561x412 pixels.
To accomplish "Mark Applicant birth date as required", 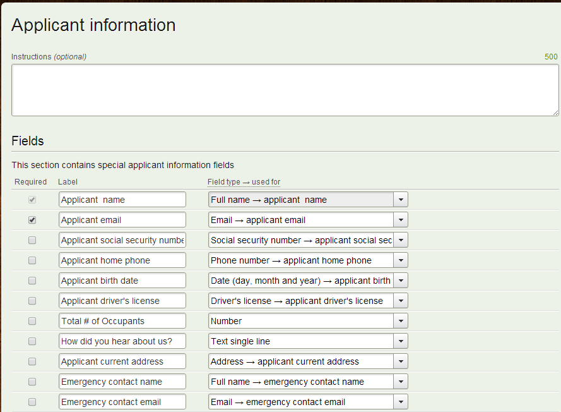I will point(32,281).
